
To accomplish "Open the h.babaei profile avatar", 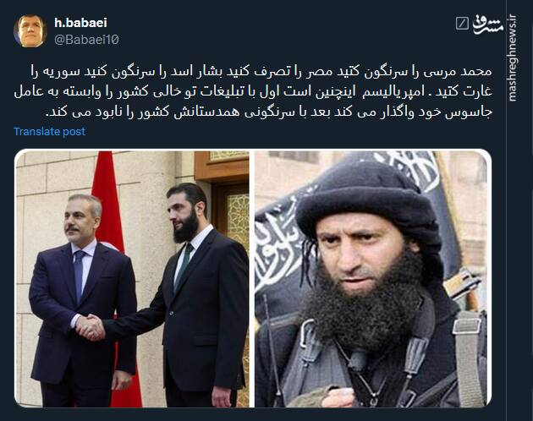I will (x=30, y=31).
